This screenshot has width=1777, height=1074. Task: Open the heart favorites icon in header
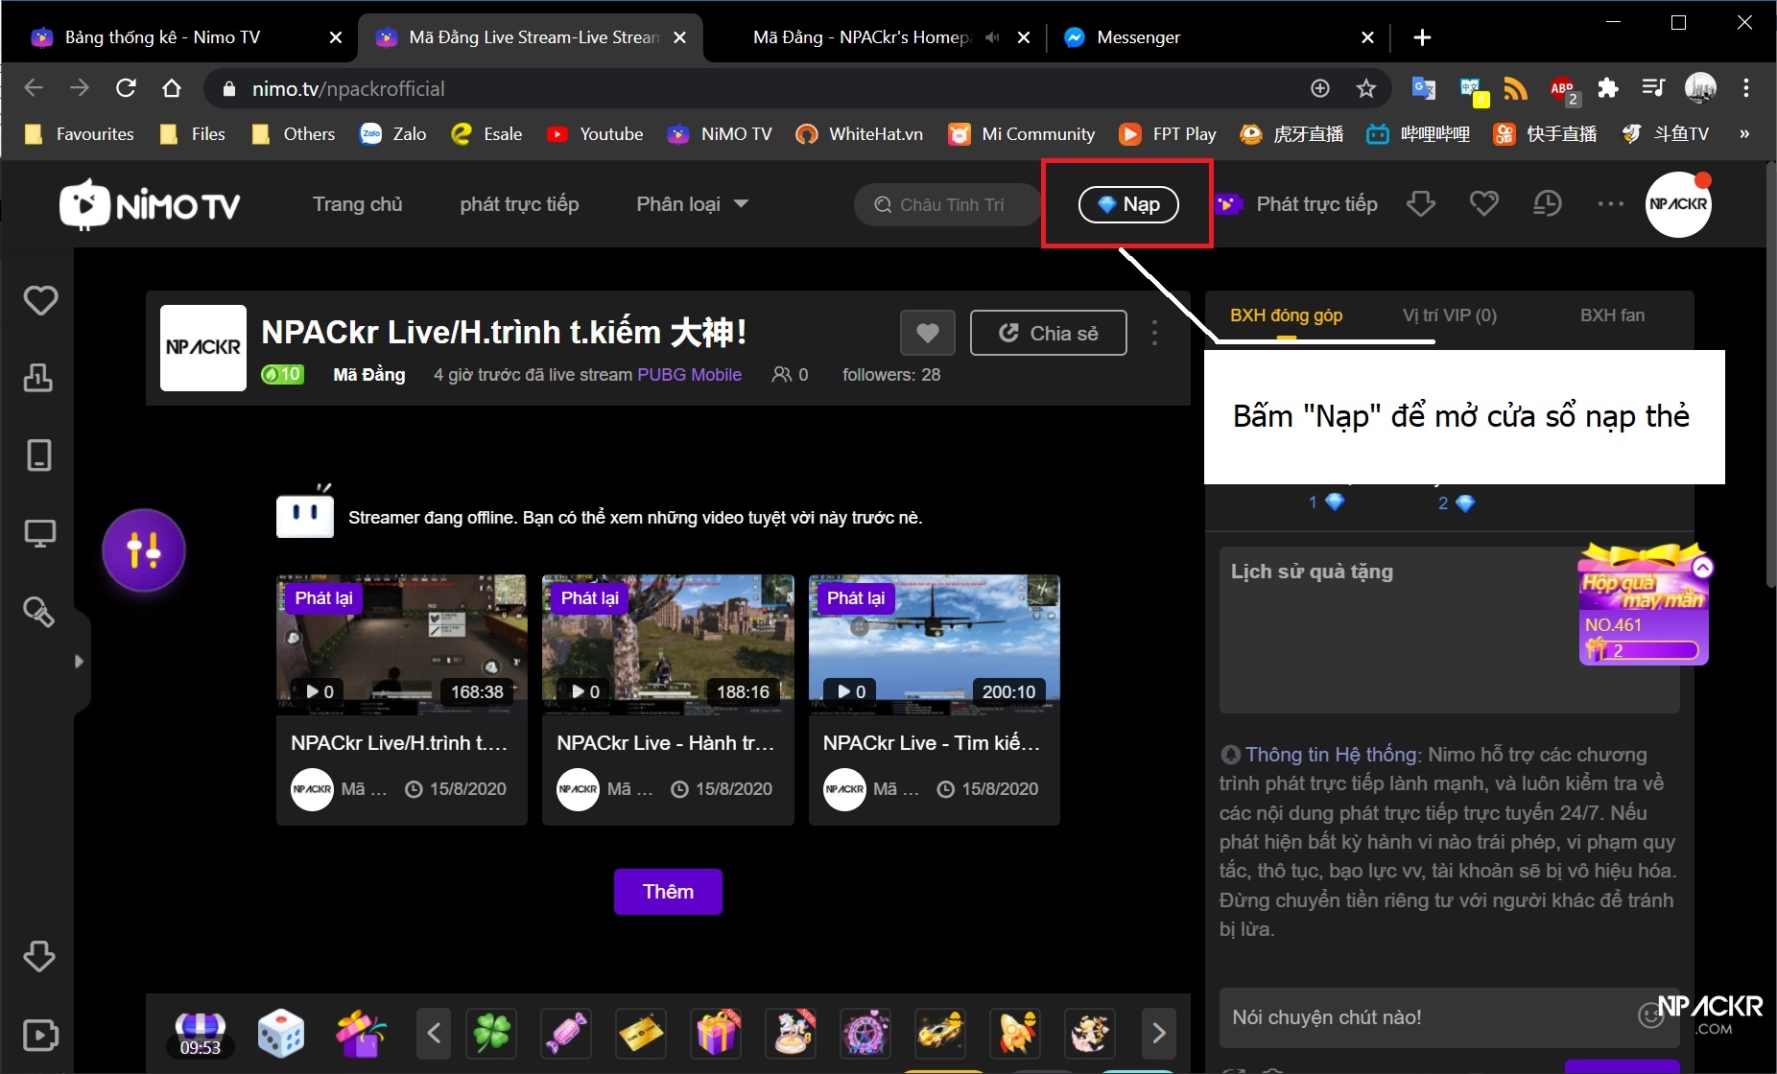pyautogui.click(x=1483, y=203)
